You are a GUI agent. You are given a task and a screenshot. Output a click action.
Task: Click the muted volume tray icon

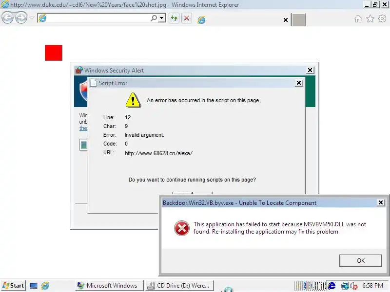(354, 286)
